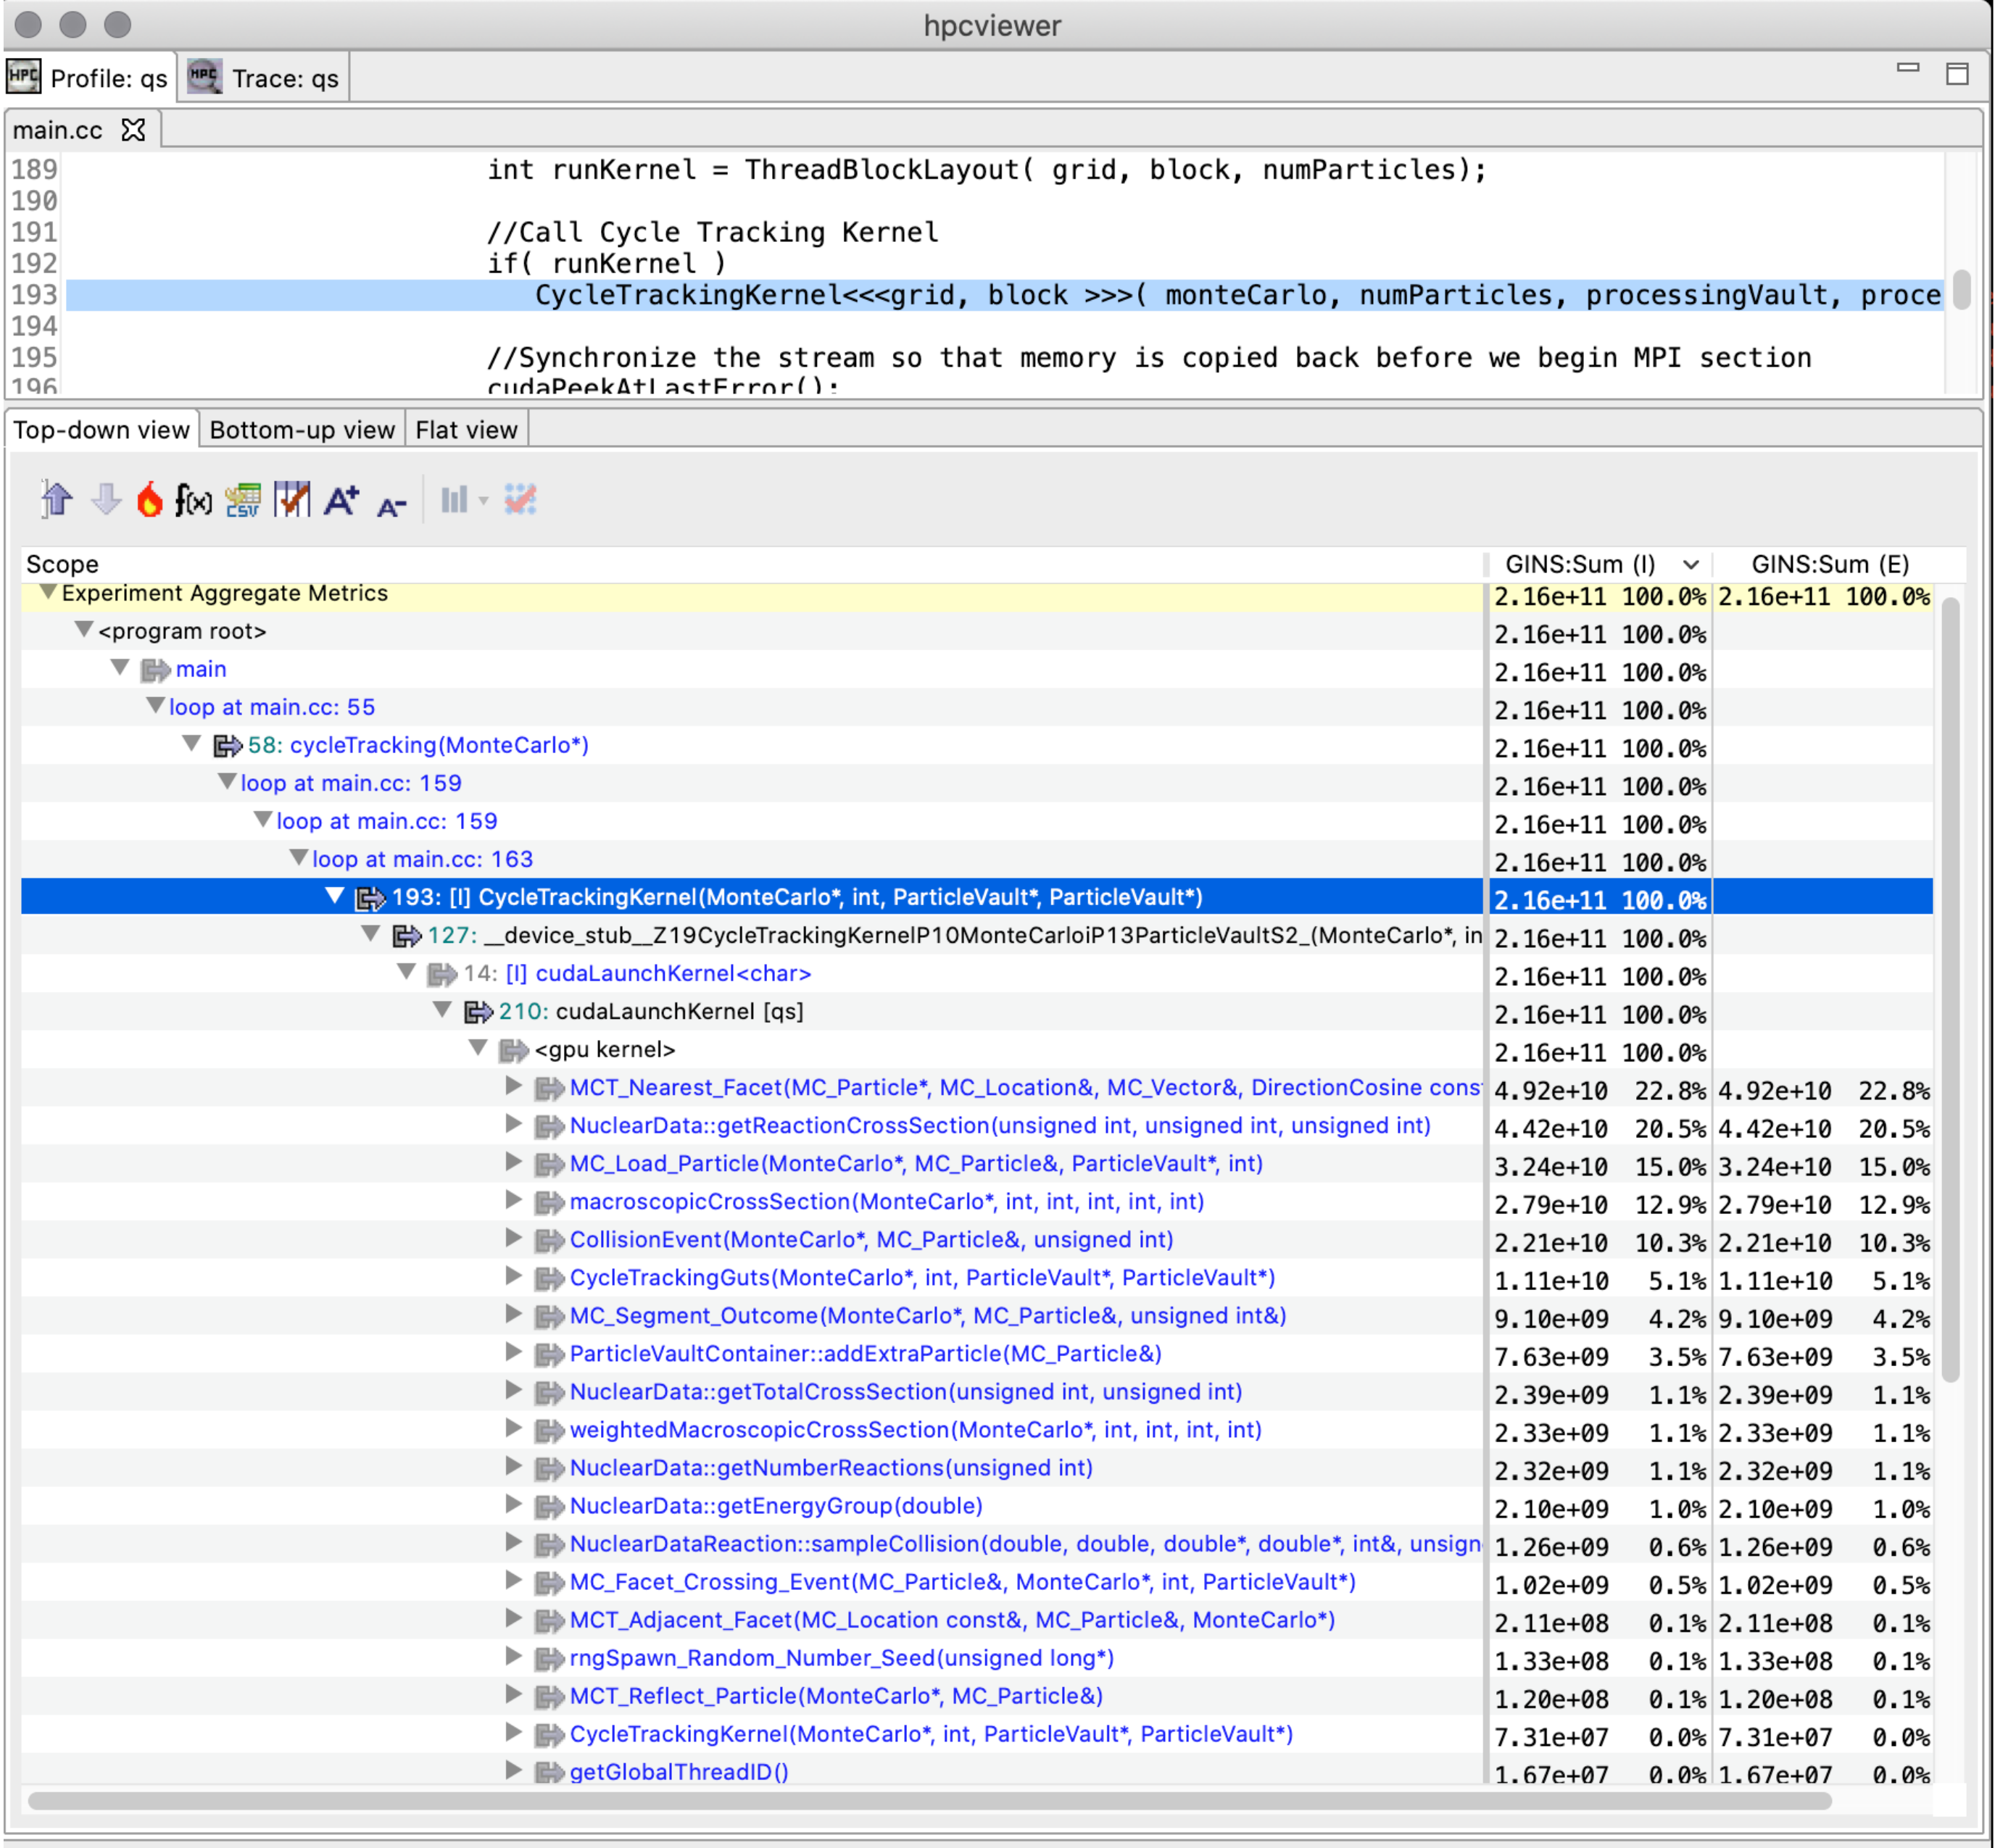Export the table with the CSV icon
This screenshot has width=1995, height=1848.
coord(243,499)
